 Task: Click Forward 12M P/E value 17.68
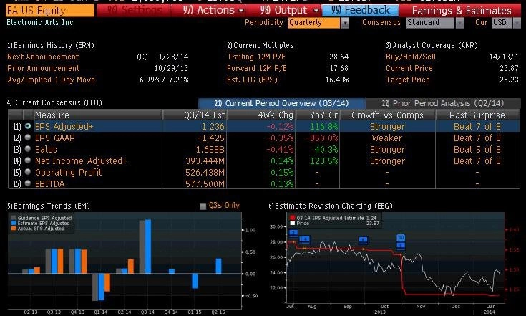click(339, 68)
